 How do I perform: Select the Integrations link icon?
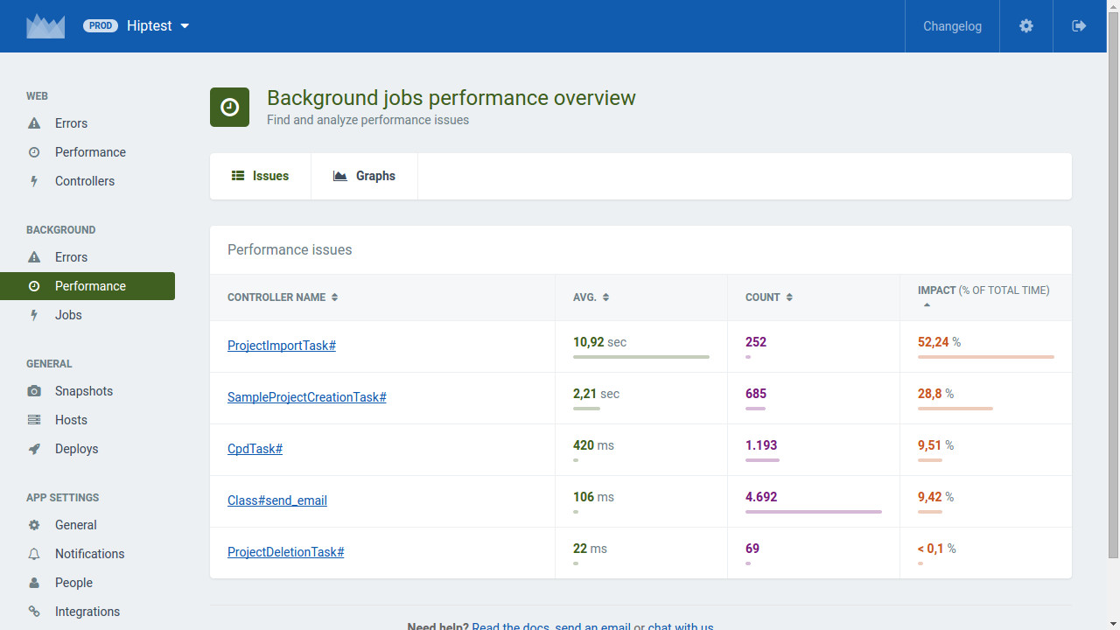(34, 612)
